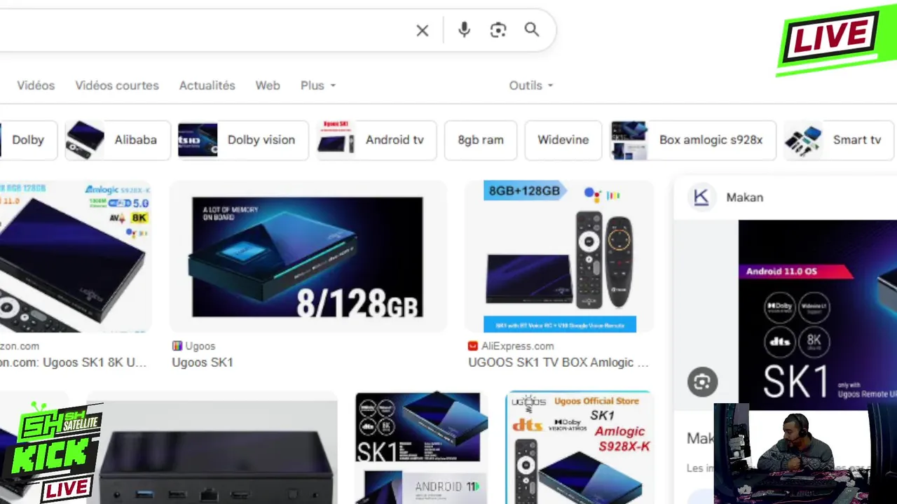Click the AliExpress.com source label

tap(517, 346)
